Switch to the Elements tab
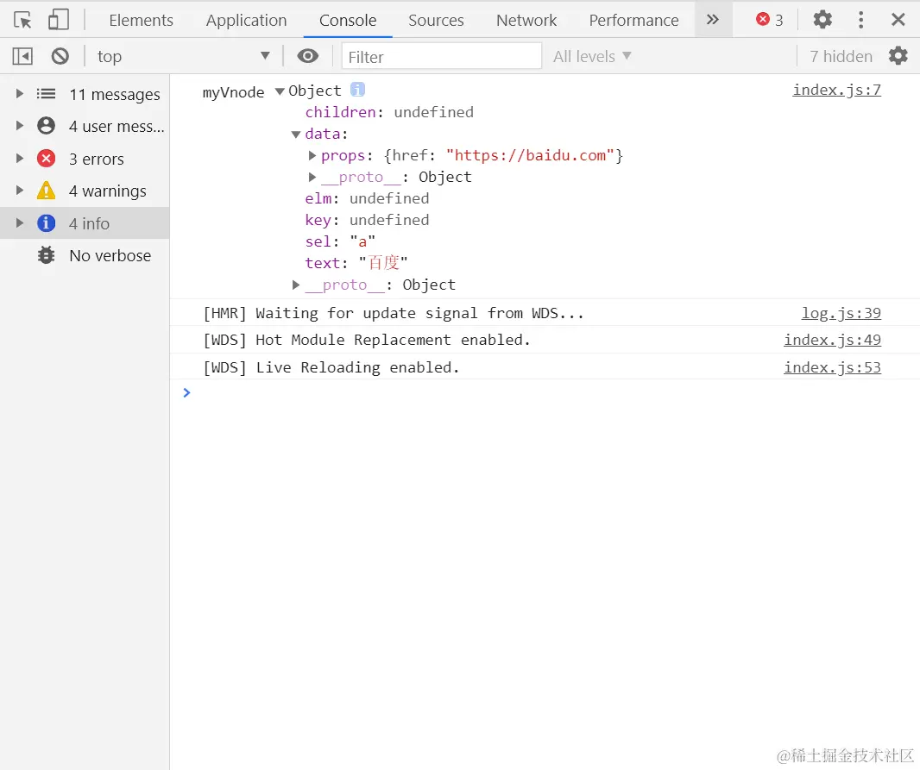 (x=141, y=20)
